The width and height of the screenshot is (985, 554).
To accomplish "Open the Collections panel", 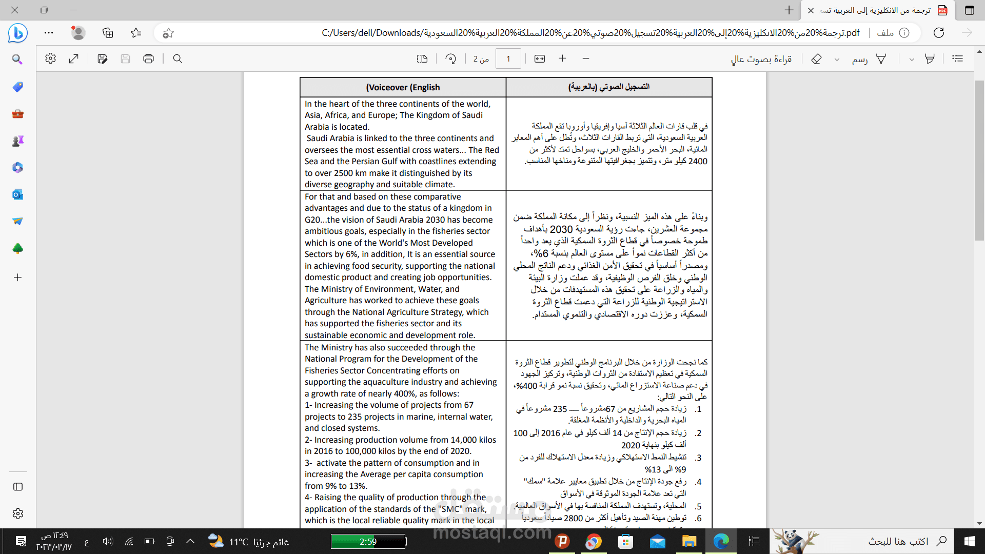I will (108, 33).
